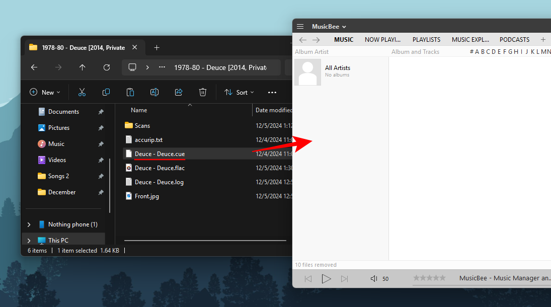Image resolution: width=551 pixels, height=307 pixels.
Task: Select All Artists in the artist panel
Action: click(337, 67)
